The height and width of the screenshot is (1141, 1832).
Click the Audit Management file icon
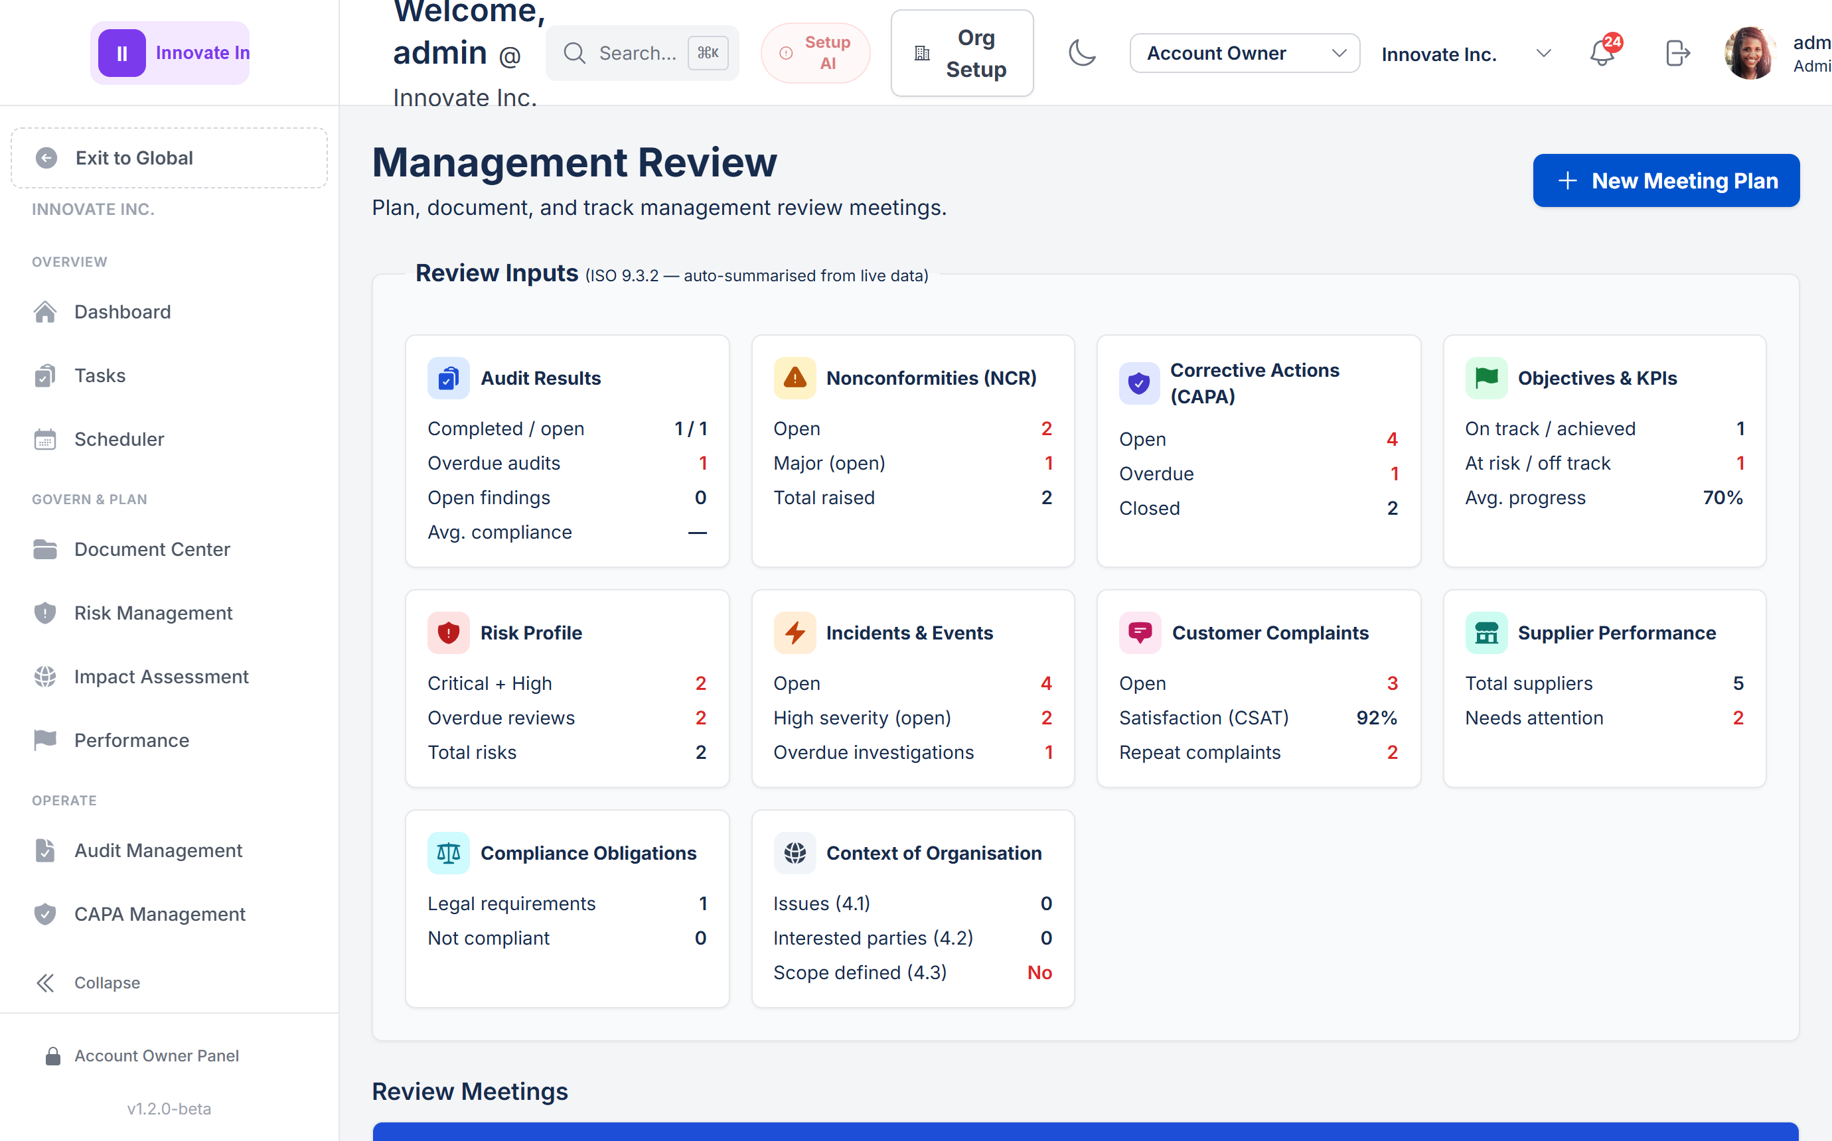point(45,850)
